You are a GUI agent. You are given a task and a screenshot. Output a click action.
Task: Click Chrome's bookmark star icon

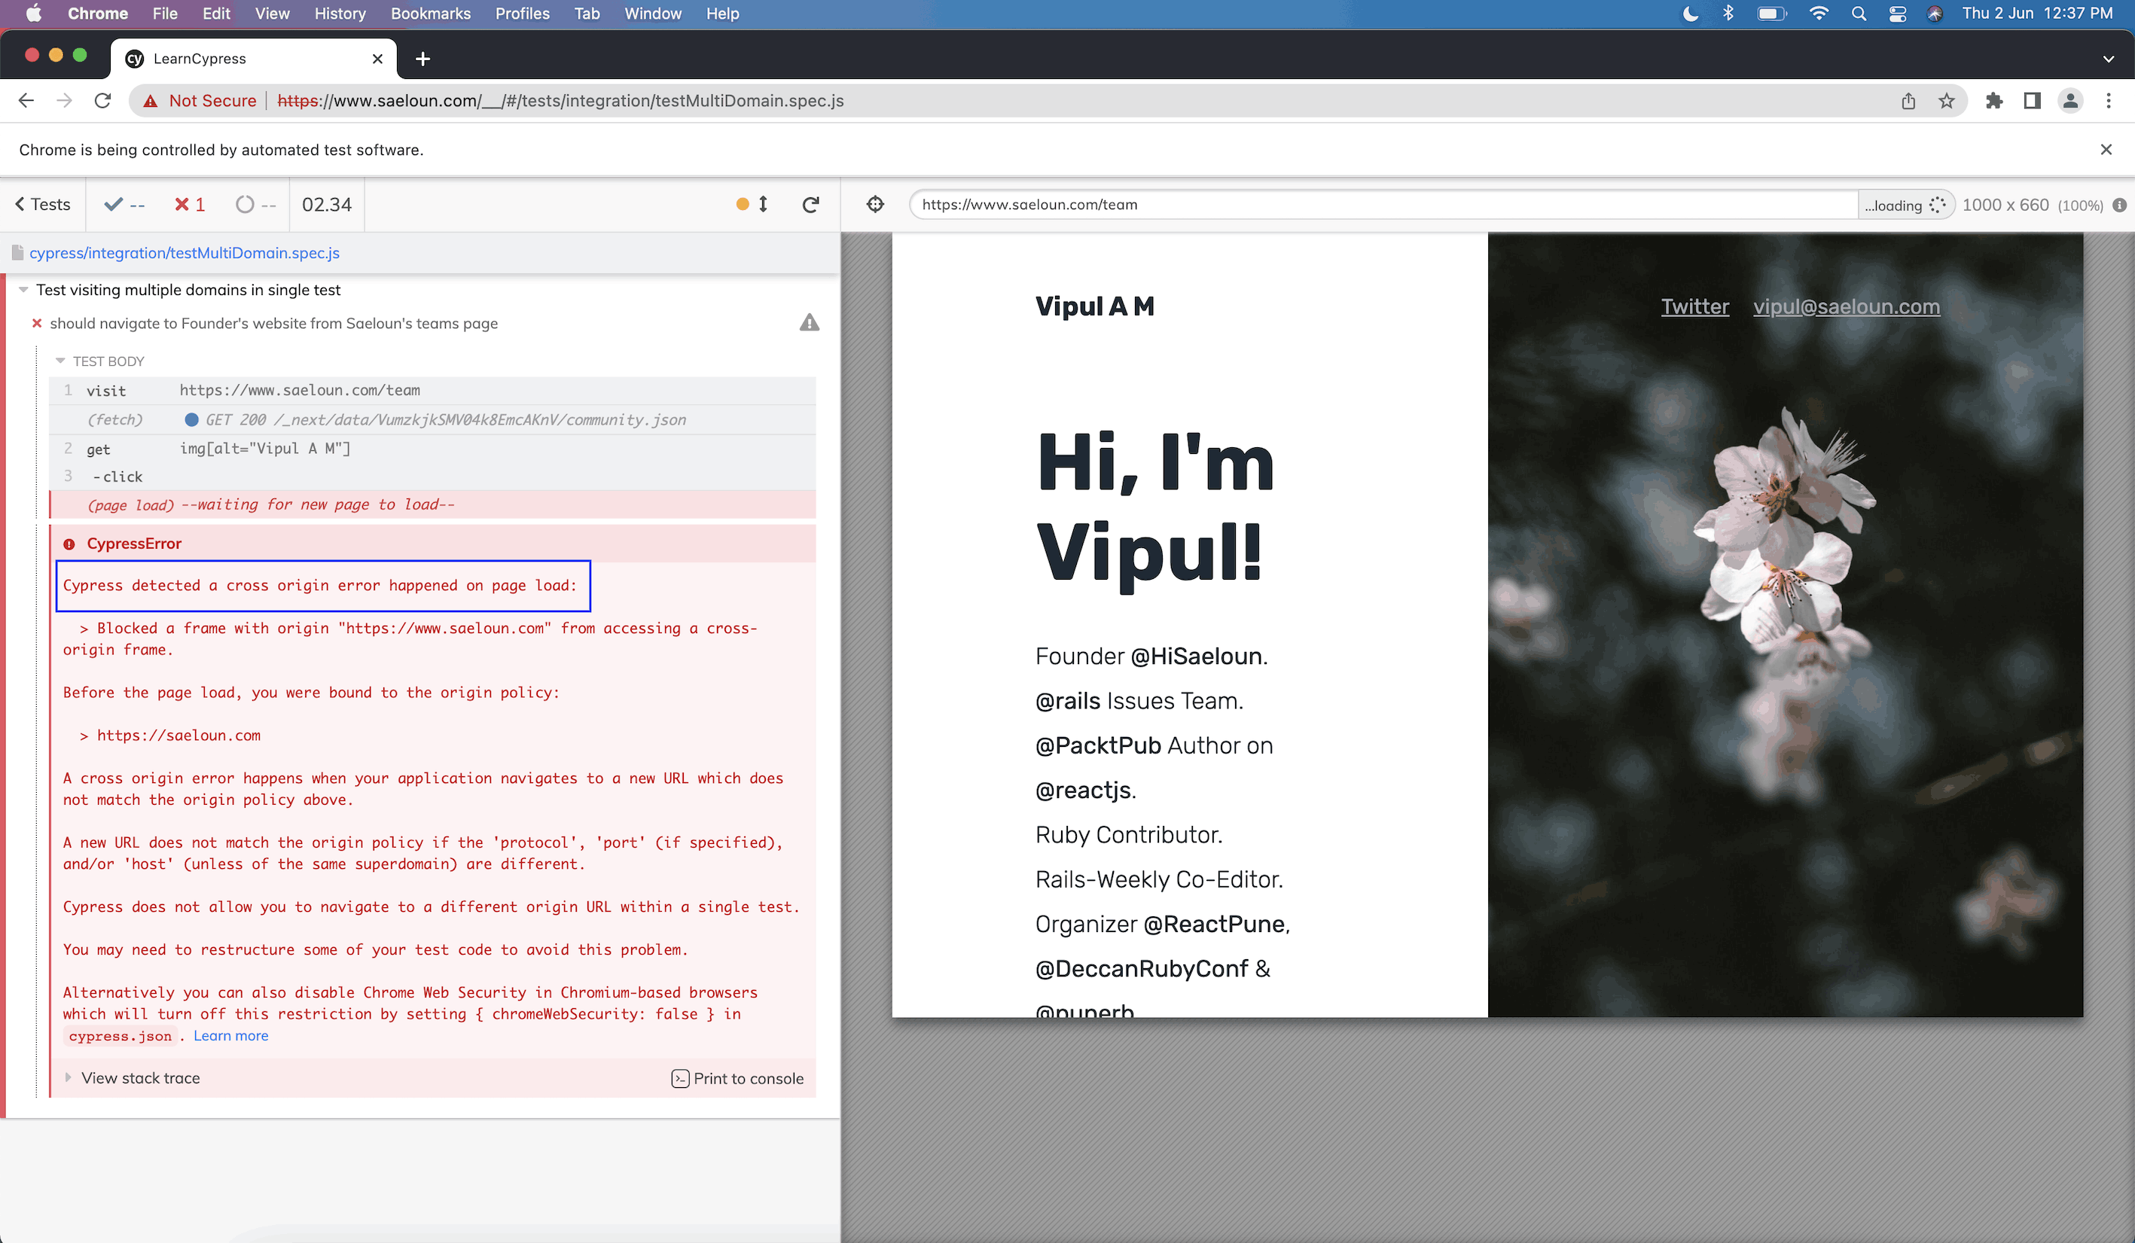[x=1947, y=101]
